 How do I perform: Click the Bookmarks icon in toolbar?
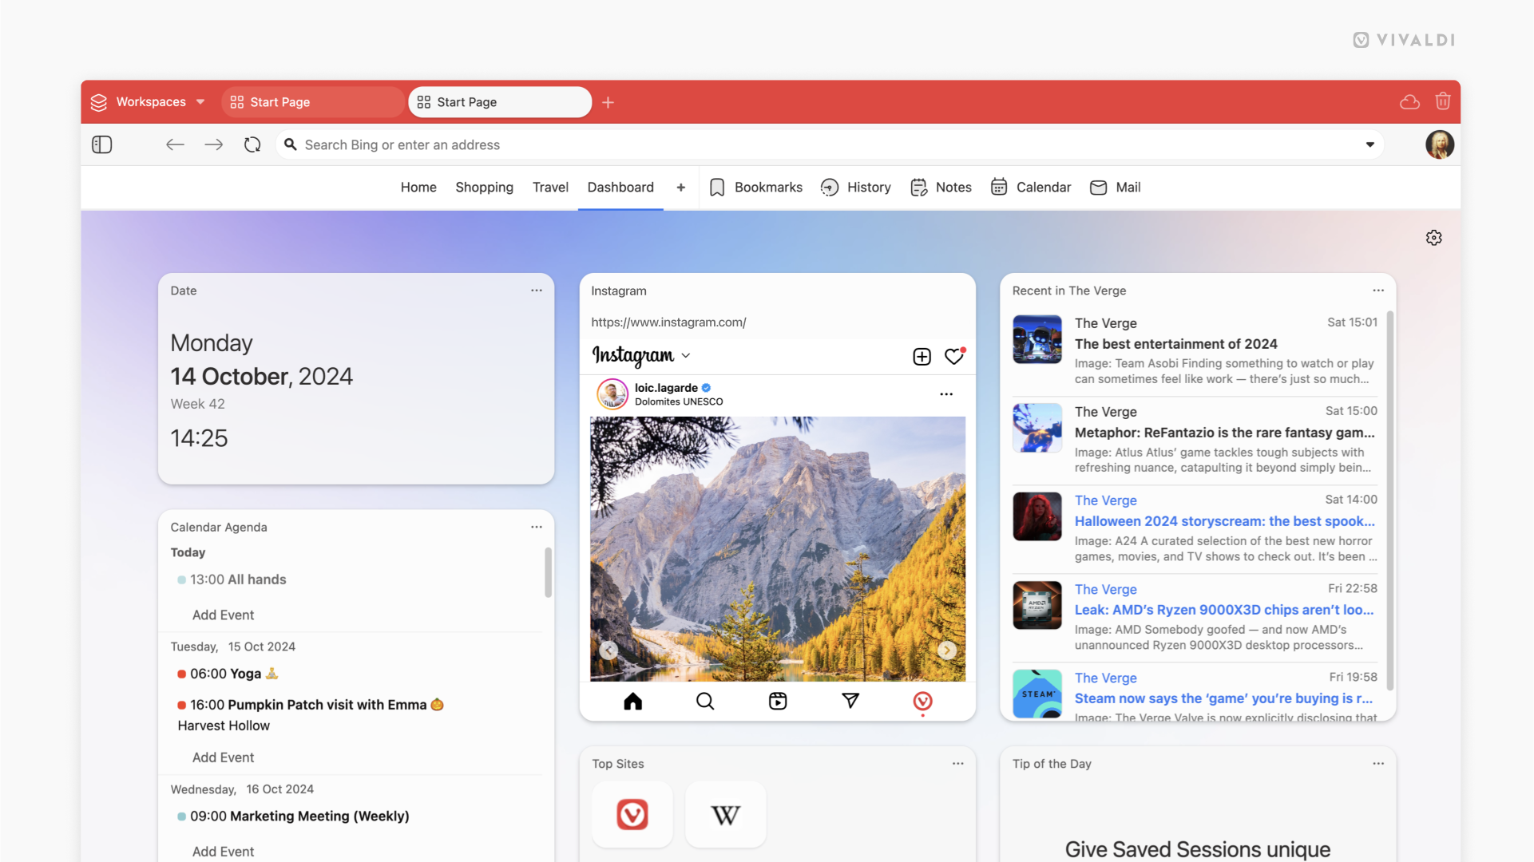[717, 188]
